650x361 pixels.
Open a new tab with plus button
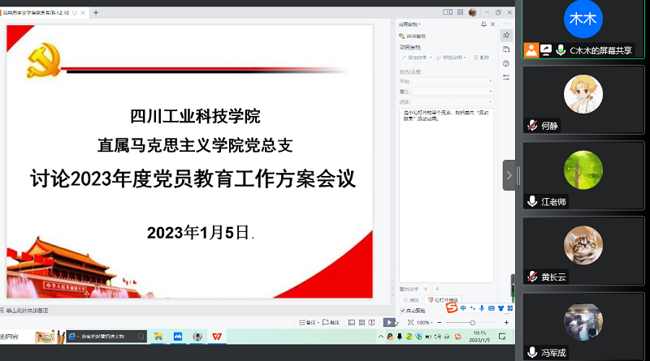click(96, 12)
